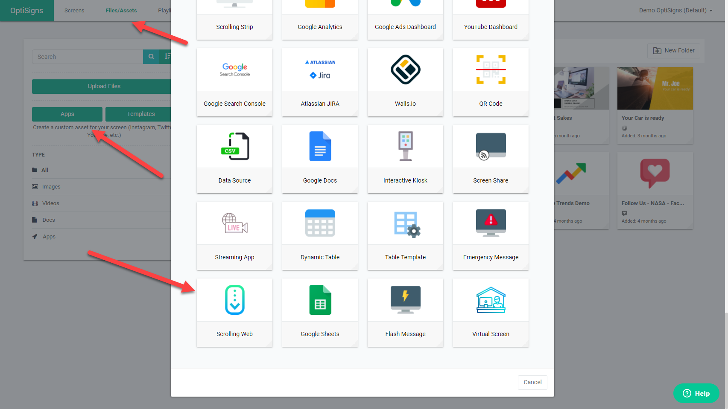This screenshot has height=409, width=728.
Task: Open the Atlassian JIRA integration
Action: (320, 83)
